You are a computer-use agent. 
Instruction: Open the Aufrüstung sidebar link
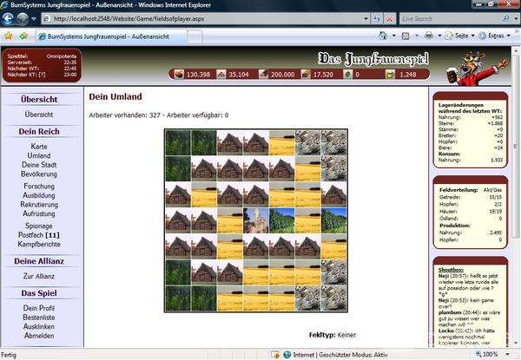[39, 214]
